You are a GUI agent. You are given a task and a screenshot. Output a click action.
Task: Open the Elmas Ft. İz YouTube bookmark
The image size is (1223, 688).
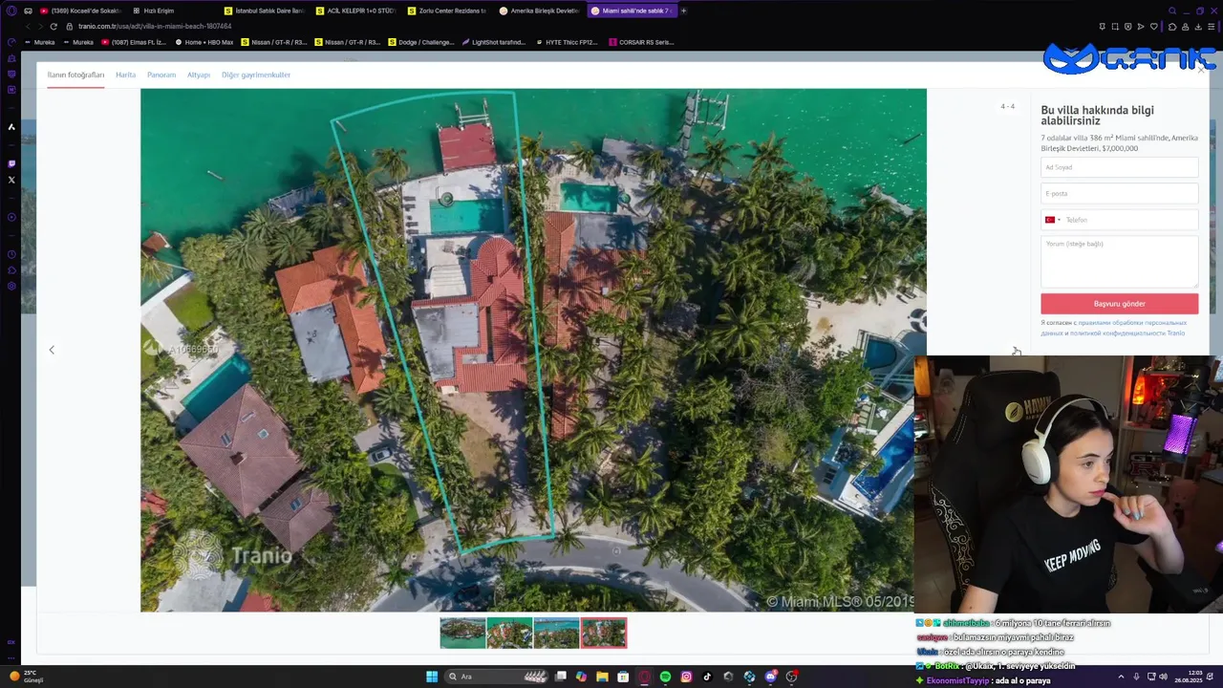point(133,42)
